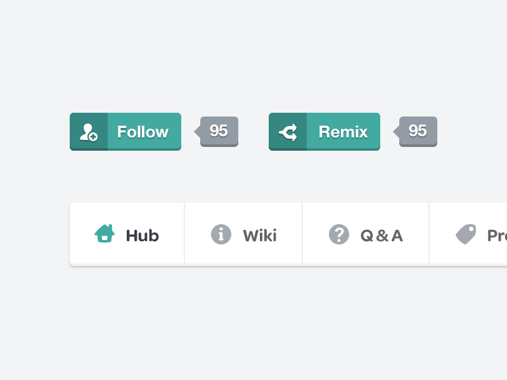Select the shuffle arrows icon on Remix button
The image size is (507, 380).
[288, 131]
